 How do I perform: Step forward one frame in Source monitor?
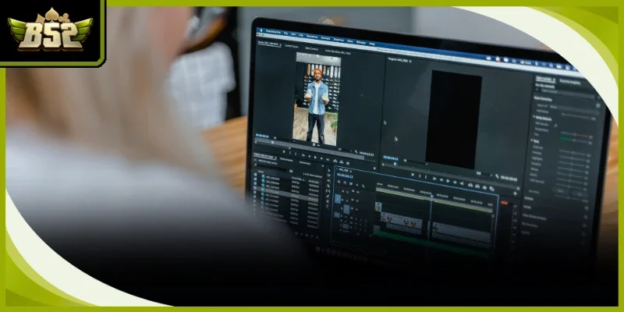(321, 158)
